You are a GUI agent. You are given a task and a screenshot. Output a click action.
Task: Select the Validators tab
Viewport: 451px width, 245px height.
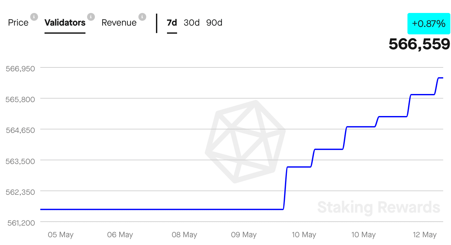[65, 23]
